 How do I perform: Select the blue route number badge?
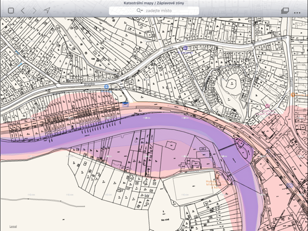pyautogui.click(x=290, y=185)
